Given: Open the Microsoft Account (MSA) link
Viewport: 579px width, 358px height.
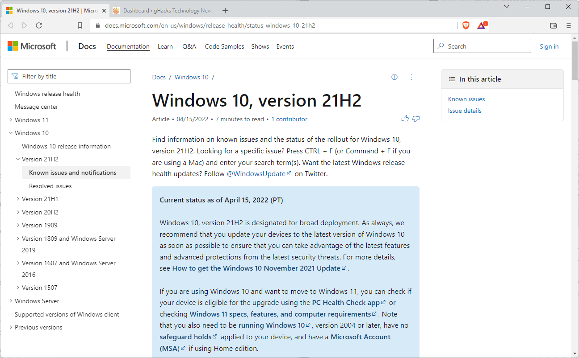Looking at the screenshot, I should [275, 342].
